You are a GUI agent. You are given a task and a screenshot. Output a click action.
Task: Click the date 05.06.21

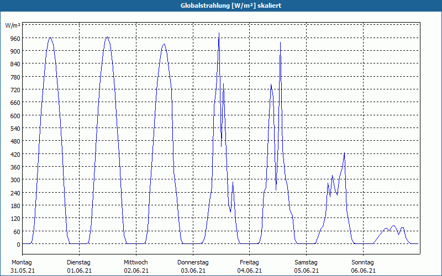[x=307, y=271]
